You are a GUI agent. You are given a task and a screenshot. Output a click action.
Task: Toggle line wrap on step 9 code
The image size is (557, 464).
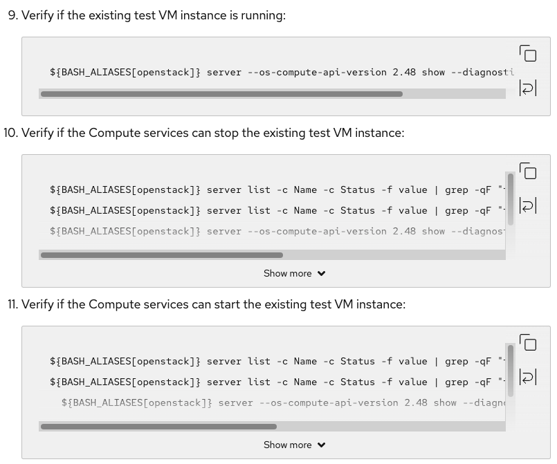pos(528,88)
